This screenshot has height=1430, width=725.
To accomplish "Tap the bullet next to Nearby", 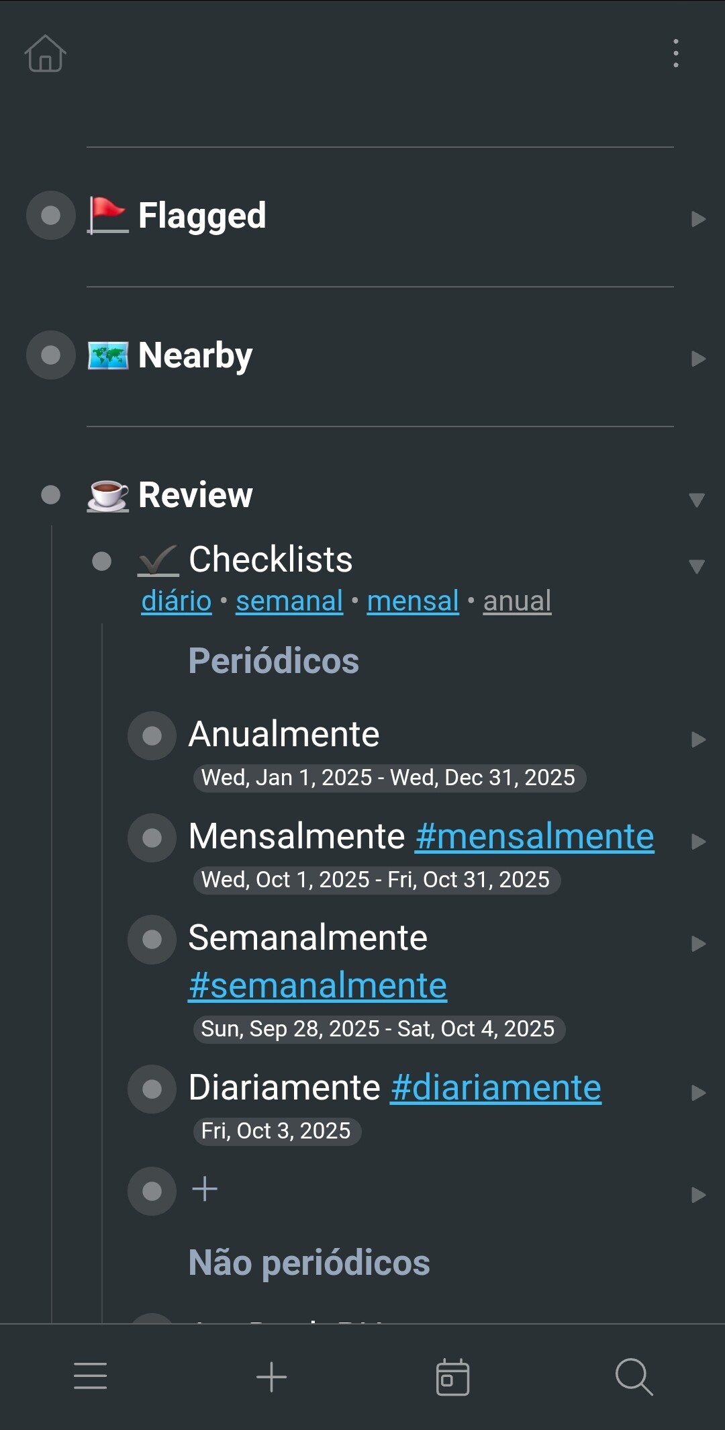I will (51, 355).
